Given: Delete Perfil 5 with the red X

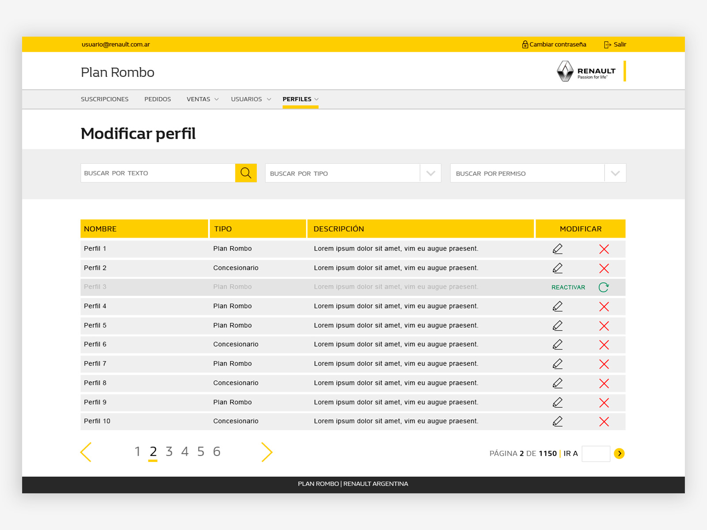Looking at the screenshot, I should pyautogui.click(x=604, y=326).
